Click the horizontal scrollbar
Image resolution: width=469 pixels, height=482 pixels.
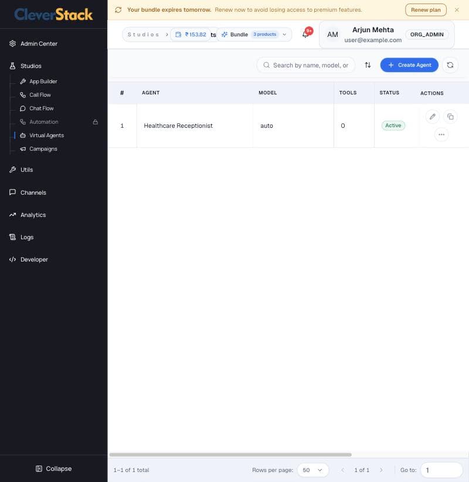pos(230,454)
